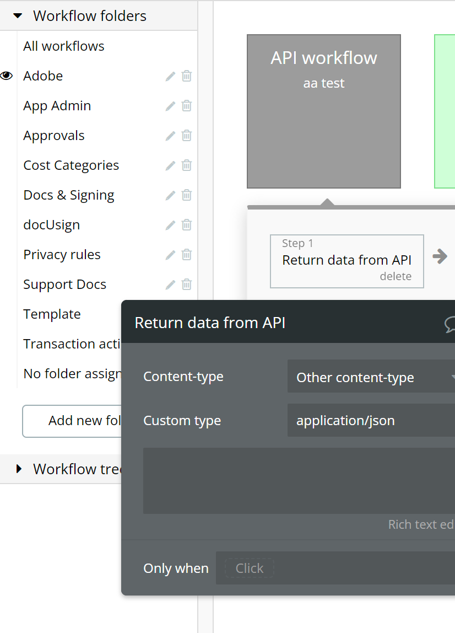This screenshot has width=455, height=633.
Task: Click delete link on Step 1
Action: [x=396, y=276]
